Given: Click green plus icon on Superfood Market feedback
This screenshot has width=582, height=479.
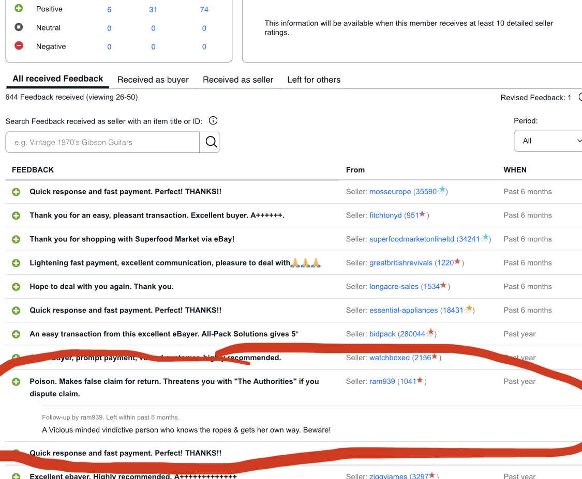Looking at the screenshot, I should click(x=16, y=239).
